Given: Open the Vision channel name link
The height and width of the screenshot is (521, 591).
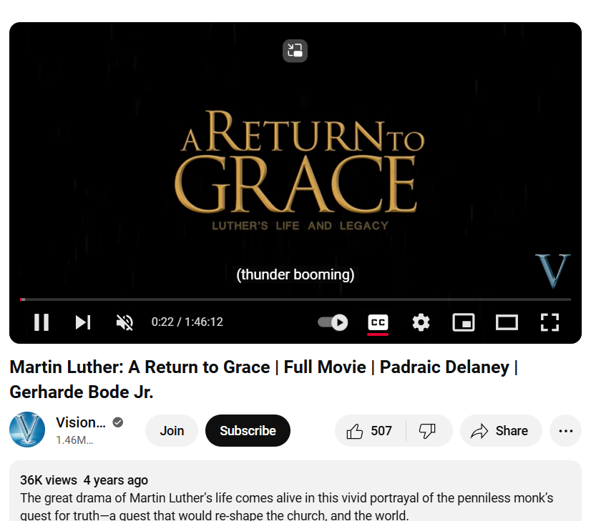Looking at the screenshot, I should point(81,422).
